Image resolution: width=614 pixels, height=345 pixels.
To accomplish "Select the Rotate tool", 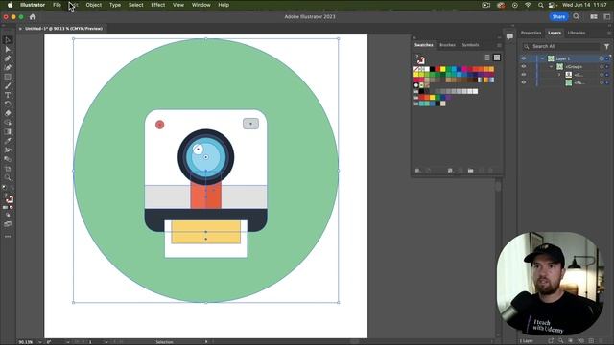I will [x=8, y=104].
